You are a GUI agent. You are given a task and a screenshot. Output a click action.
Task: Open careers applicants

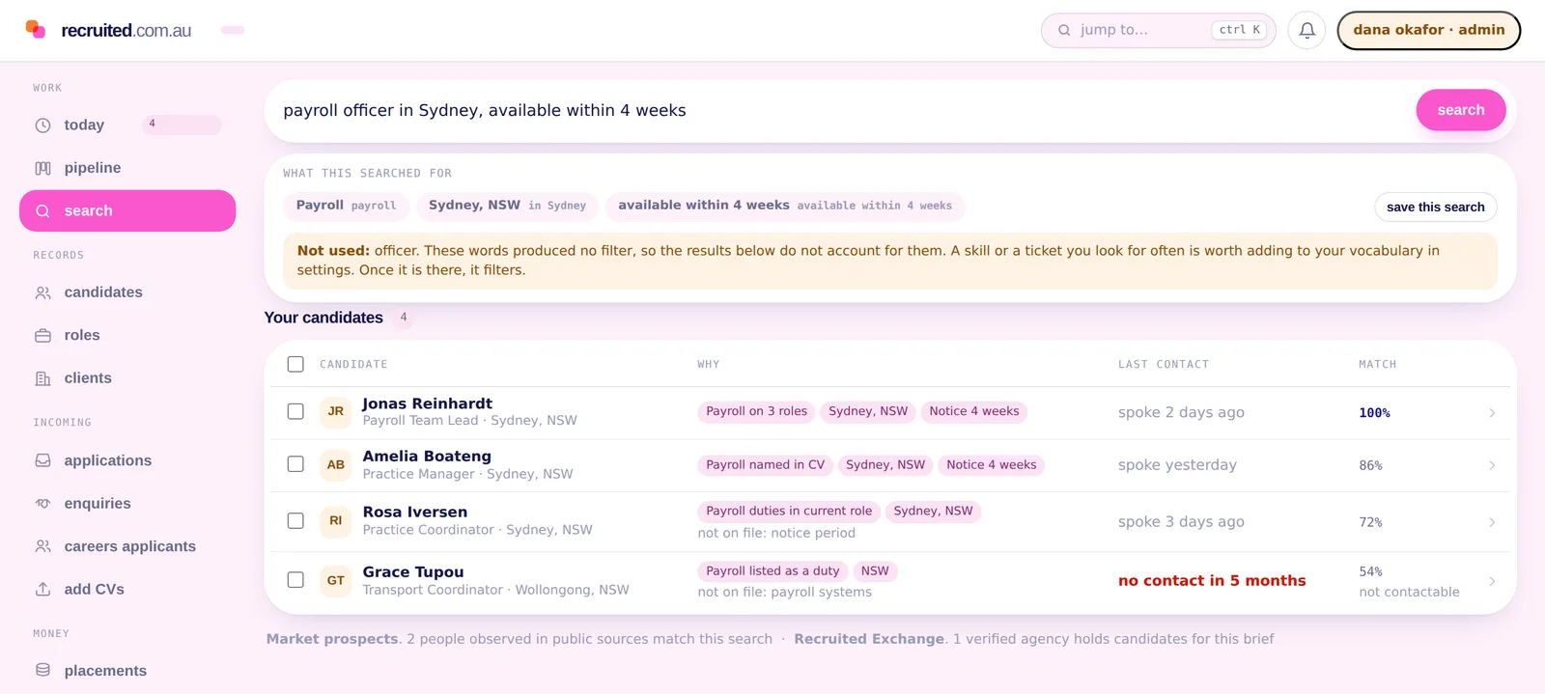pyautogui.click(x=127, y=546)
